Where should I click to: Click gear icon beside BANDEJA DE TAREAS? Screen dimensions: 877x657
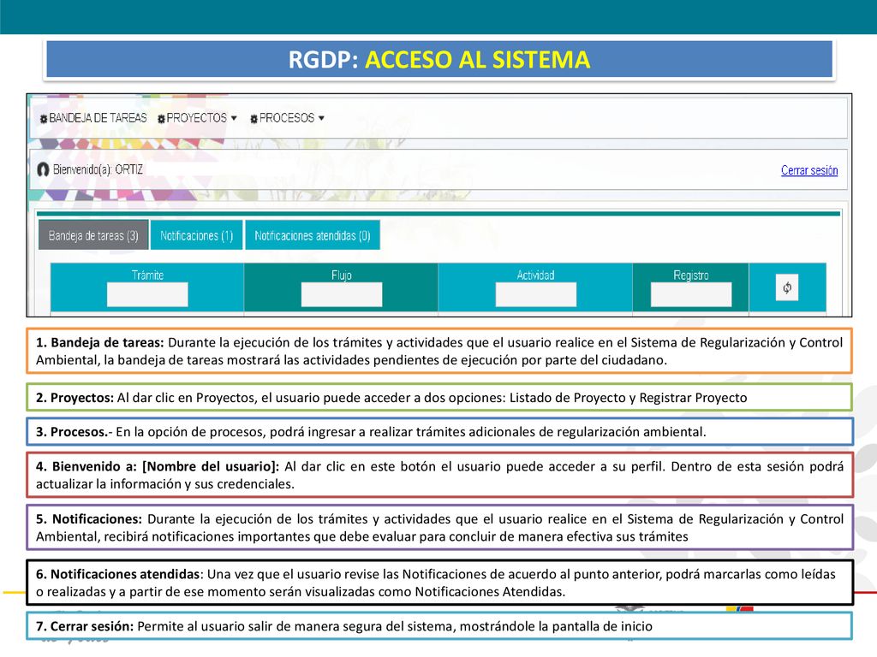(44, 119)
